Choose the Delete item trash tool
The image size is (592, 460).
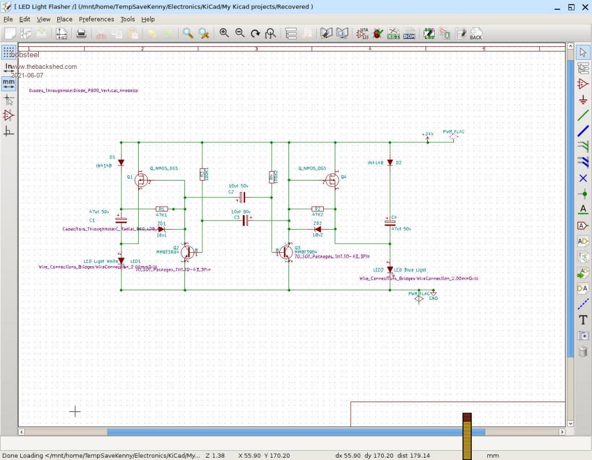[x=583, y=351]
